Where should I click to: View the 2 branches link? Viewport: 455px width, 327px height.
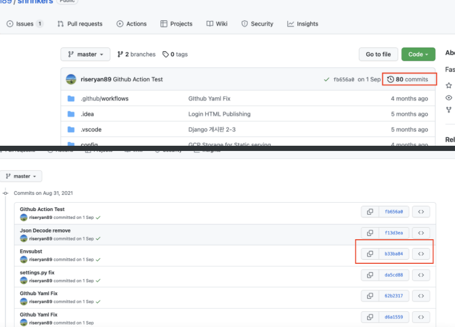coord(136,54)
